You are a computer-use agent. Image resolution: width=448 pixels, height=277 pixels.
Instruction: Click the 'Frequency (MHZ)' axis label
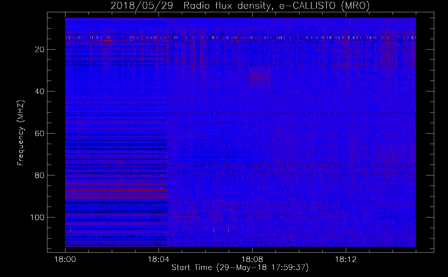click(x=21, y=133)
